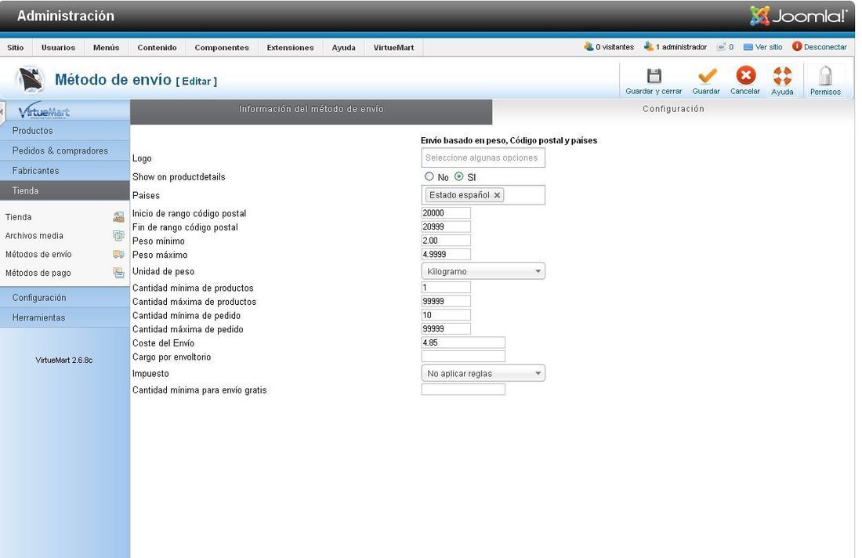Click Cantidad máxima de pedido field
The width and height of the screenshot is (862, 558).
click(446, 328)
